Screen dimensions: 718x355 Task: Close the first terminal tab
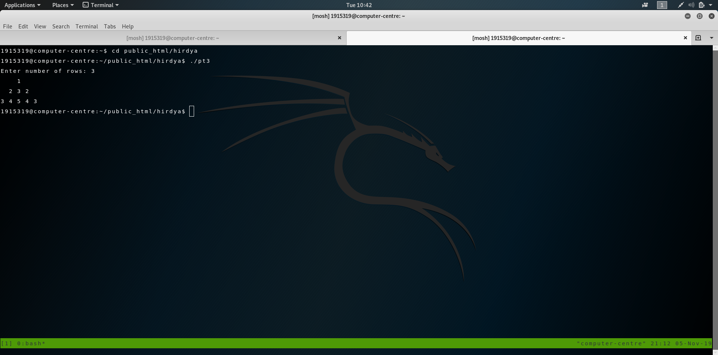click(340, 38)
